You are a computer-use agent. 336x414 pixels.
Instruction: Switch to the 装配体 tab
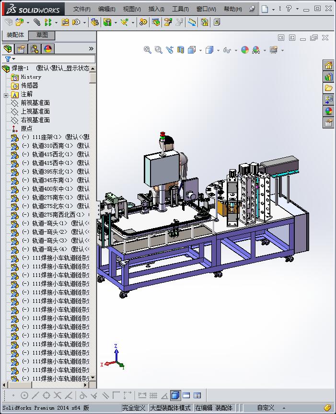[15, 35]
